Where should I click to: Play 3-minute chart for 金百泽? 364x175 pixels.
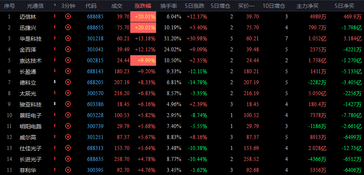click(x=68, y=49)
